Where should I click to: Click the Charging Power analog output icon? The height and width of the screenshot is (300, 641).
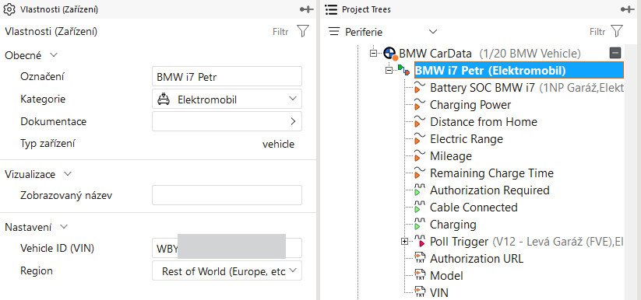point(420,105)
